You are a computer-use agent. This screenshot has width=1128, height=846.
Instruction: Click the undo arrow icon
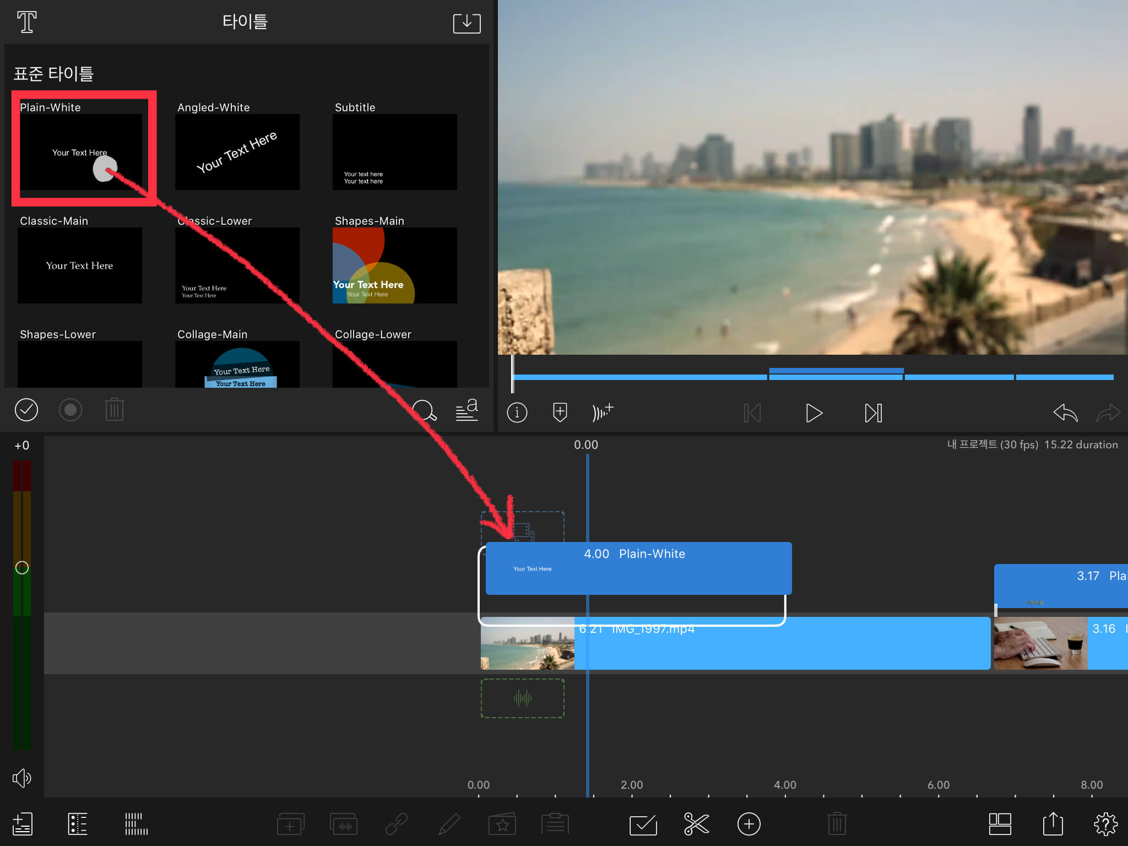pos(1065,413)
